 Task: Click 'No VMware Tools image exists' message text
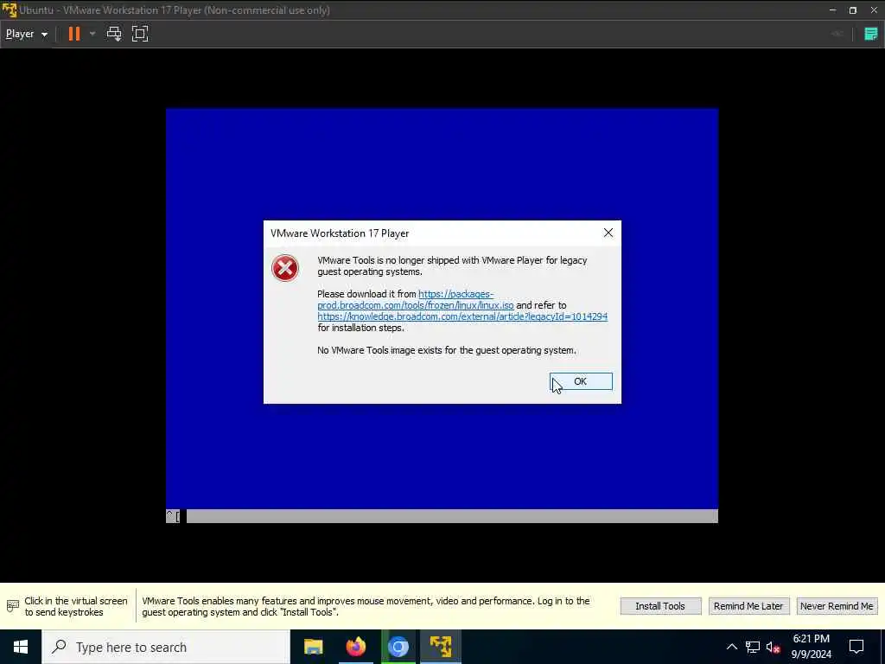pyautogui.click(x=447, y=350)
